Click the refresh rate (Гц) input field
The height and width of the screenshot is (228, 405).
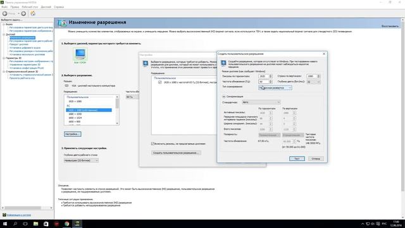tap(263, 82)
